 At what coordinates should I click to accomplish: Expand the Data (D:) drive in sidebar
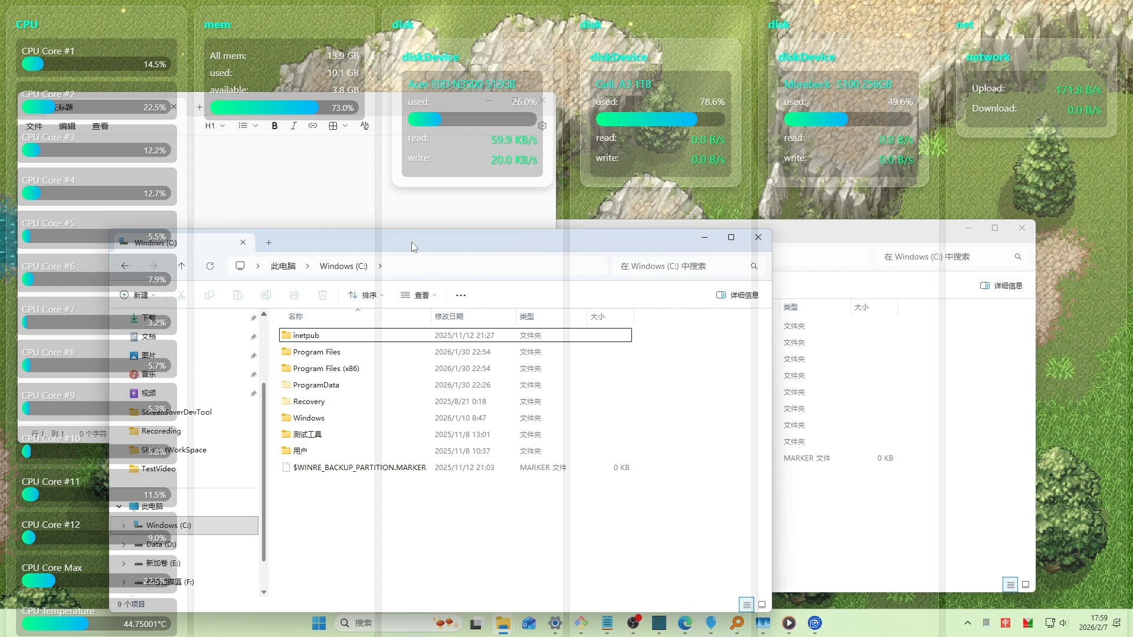123,544
